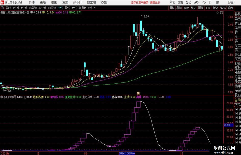The height and width of the screenshot is (155, 241).
Task: Switch to 30分钟 period tab
Action: (42, 8)
